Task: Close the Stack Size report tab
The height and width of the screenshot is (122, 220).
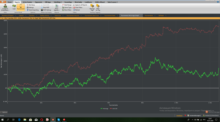Action: 63,16
